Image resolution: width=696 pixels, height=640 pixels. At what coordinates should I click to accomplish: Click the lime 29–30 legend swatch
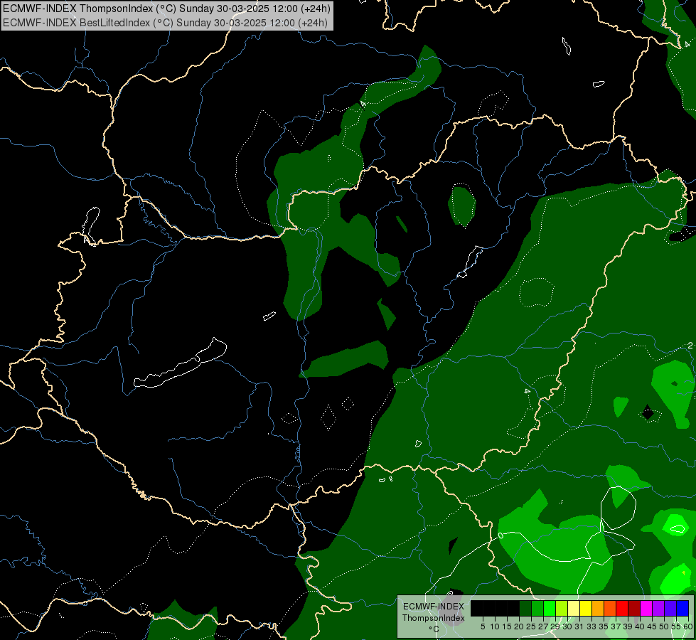click(562, 608)
